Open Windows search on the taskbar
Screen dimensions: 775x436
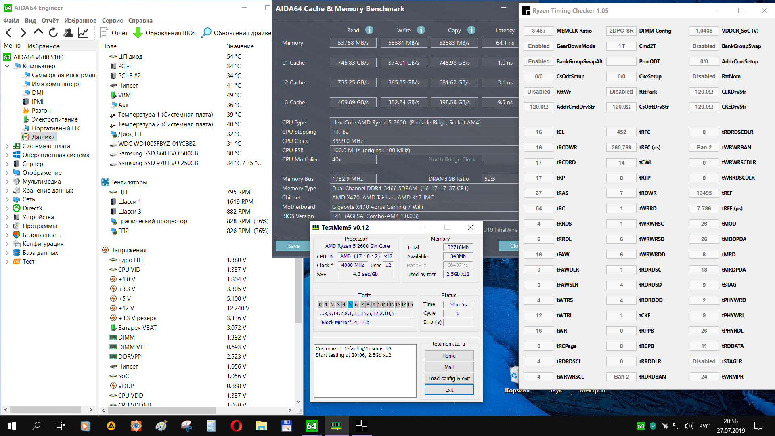coord(36,426)
